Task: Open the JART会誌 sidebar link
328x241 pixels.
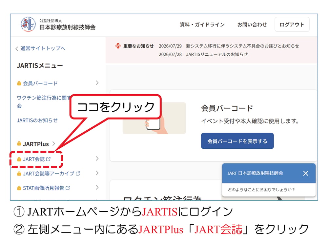Action: pyautogui.click(x=34, y=159)
